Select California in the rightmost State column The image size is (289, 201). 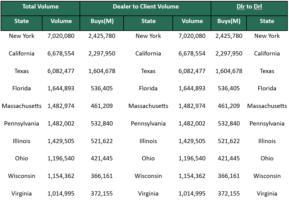[x=267, y=54]
